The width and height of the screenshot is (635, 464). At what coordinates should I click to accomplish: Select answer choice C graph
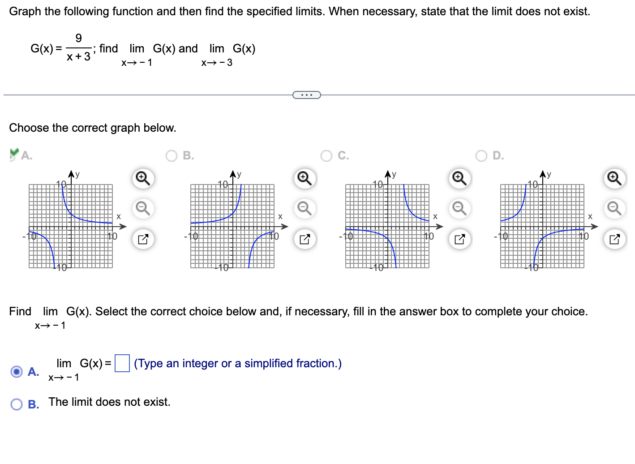pos(326,156)
